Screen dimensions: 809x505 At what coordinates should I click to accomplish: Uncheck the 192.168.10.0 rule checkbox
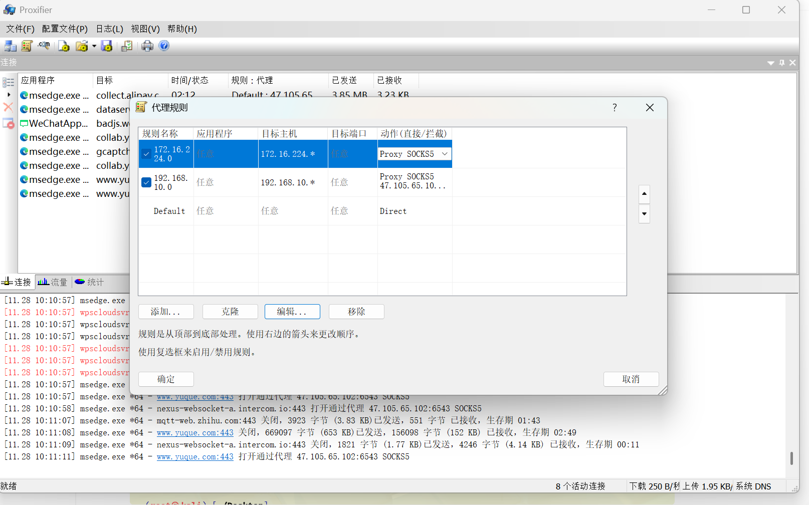pos(146,182)
